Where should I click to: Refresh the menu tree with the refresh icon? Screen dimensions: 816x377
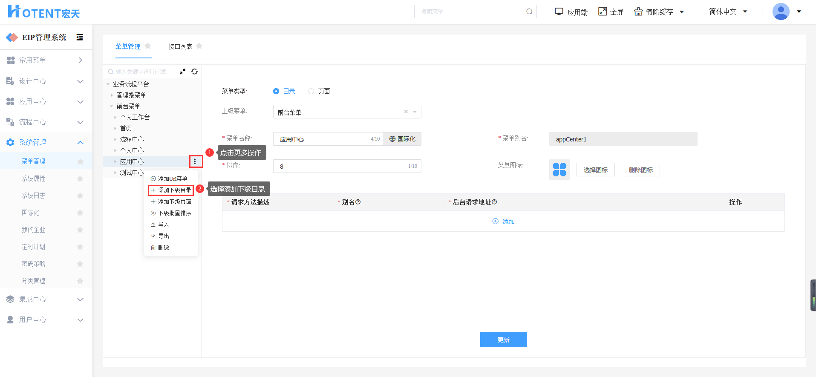(194, 72)
